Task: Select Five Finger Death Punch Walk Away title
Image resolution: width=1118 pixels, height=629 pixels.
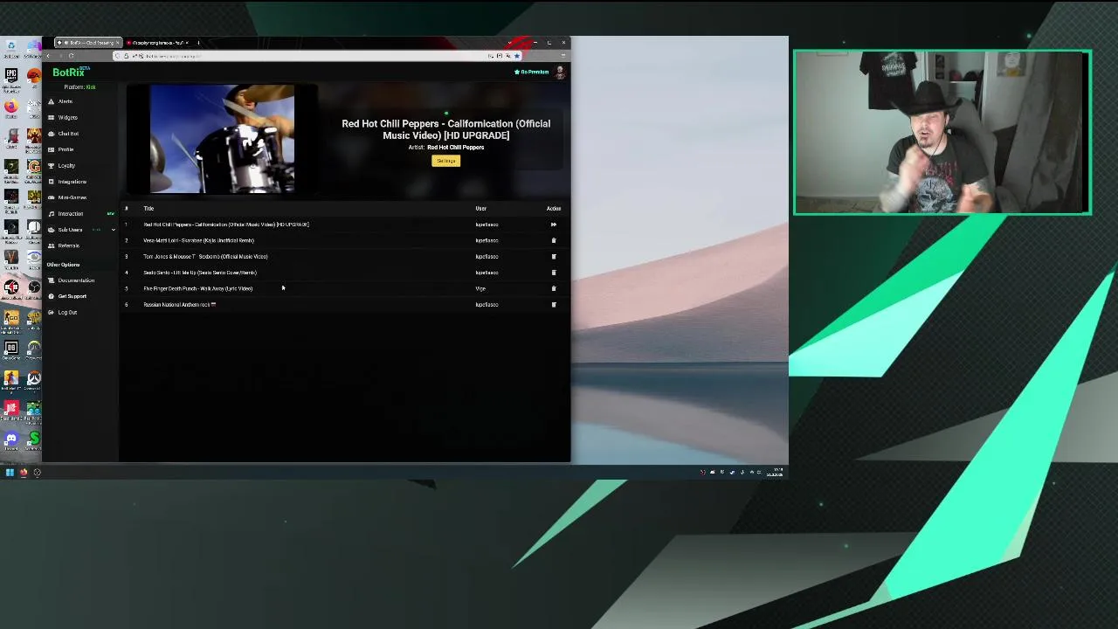Action: (197, 288)
